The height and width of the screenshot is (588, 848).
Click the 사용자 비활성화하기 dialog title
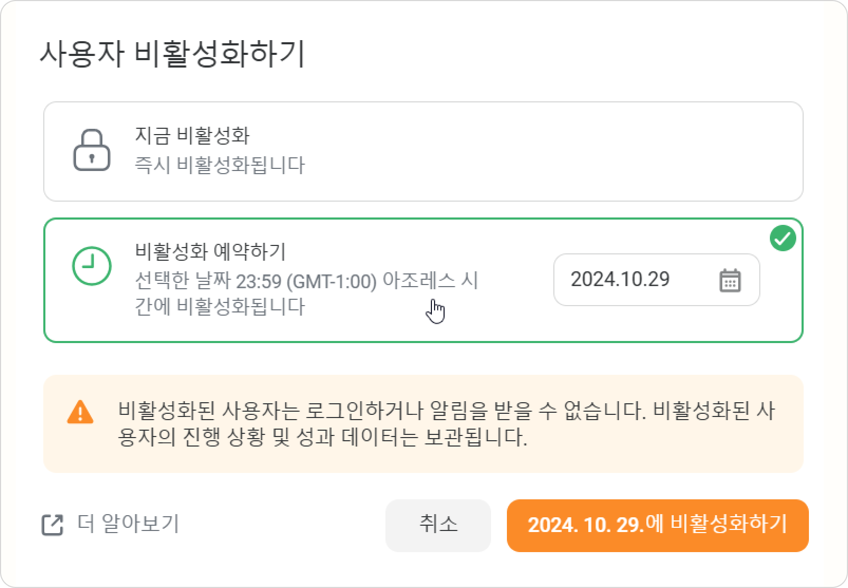tap(172, 54)
